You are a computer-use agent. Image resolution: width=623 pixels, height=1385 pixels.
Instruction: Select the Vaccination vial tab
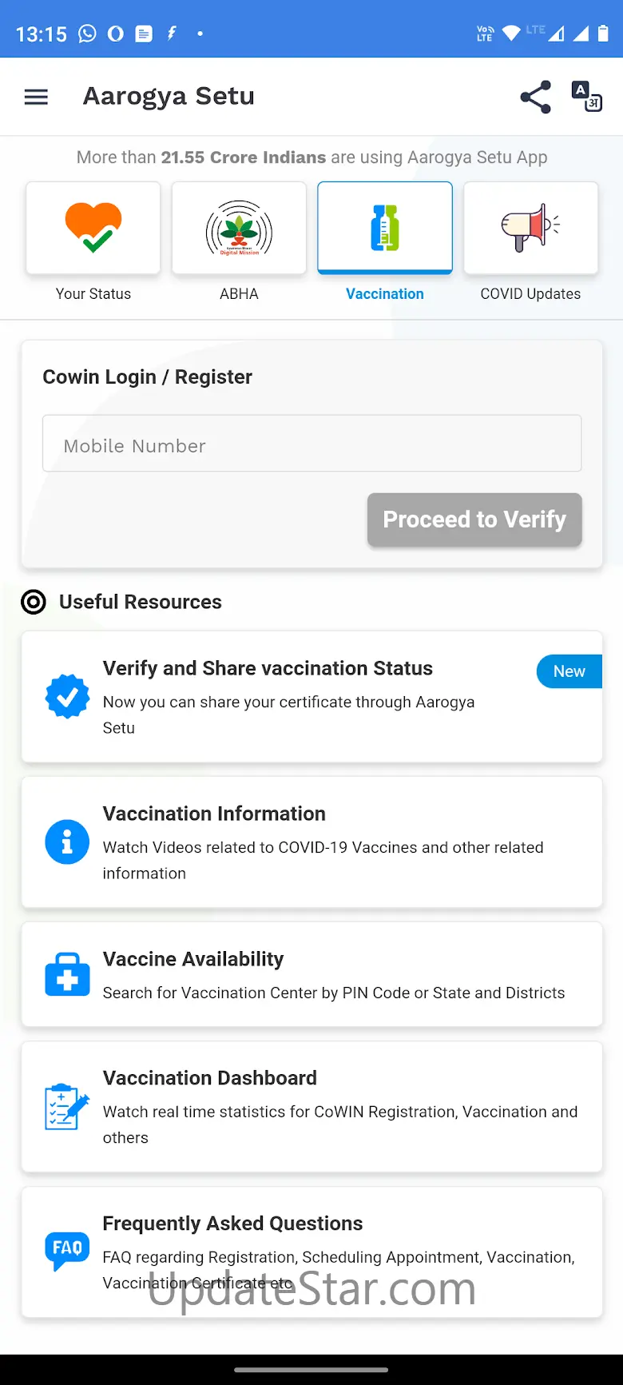point(385,228)
